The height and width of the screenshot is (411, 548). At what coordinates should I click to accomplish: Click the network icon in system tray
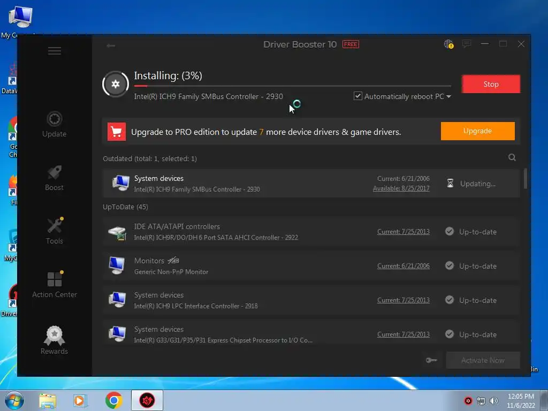coord(481,401)
